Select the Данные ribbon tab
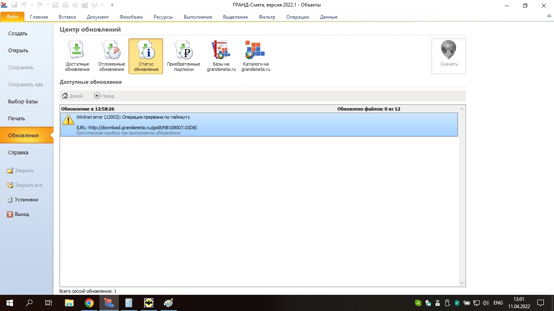The image size is (554, 311). point(329,17)
